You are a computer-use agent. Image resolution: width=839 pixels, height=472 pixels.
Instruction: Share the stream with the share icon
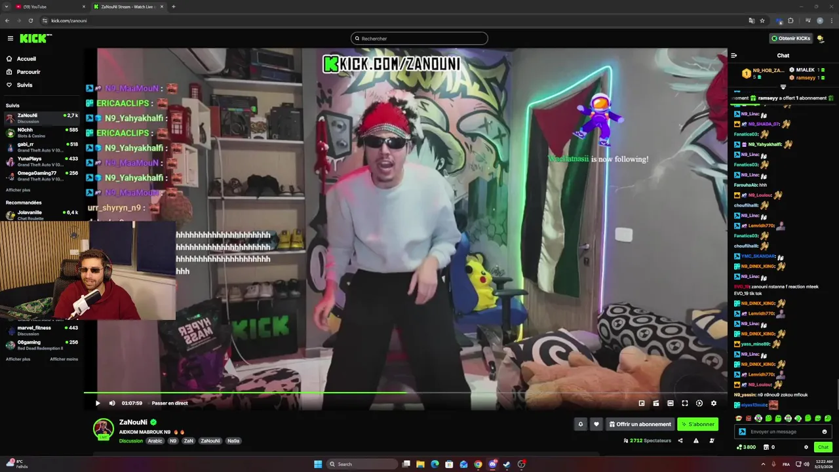(680, 441)
